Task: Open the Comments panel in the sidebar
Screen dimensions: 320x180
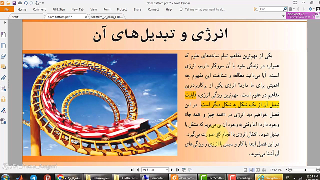Action: tap(3, 67)
